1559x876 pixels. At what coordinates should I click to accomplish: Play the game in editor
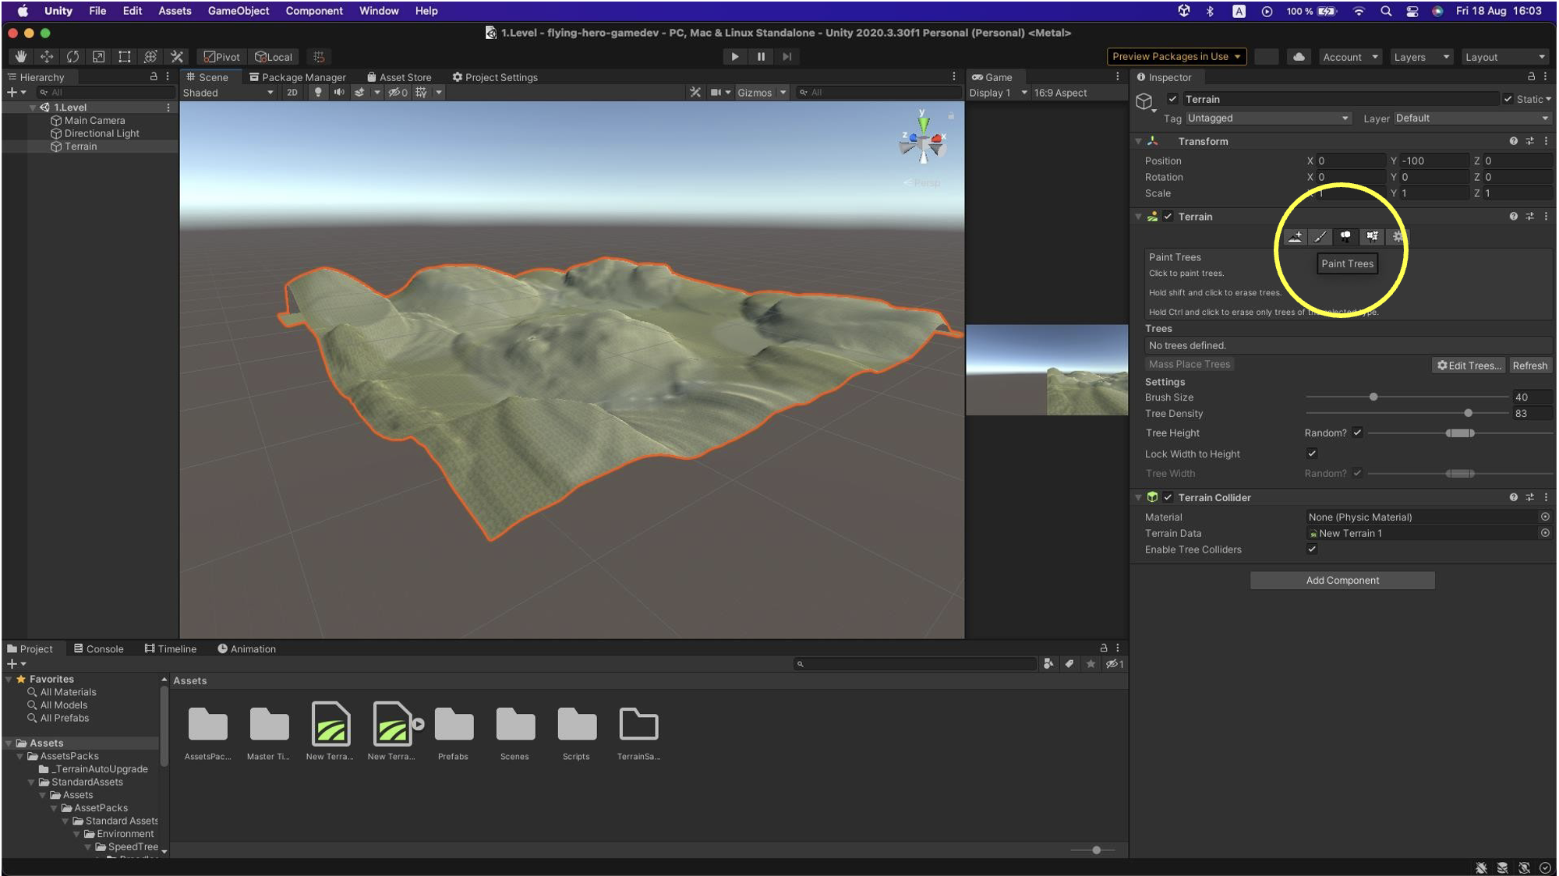pyautogui.click(x=734, y=57)
